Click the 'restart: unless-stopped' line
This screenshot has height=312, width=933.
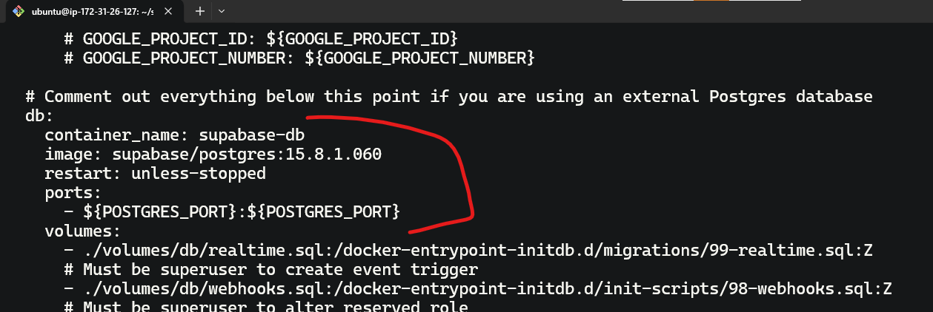(x=155, y=174)
